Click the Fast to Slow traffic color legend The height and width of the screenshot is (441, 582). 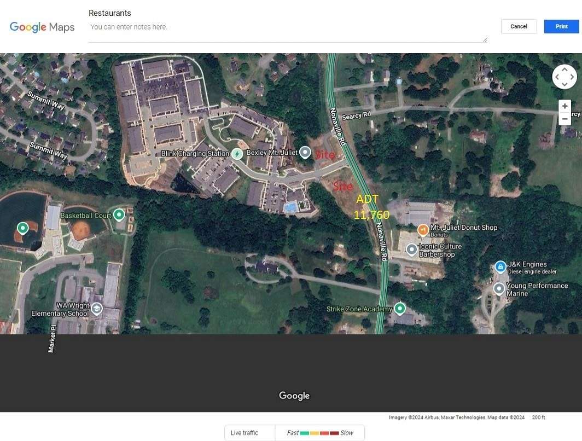point(319,432)
